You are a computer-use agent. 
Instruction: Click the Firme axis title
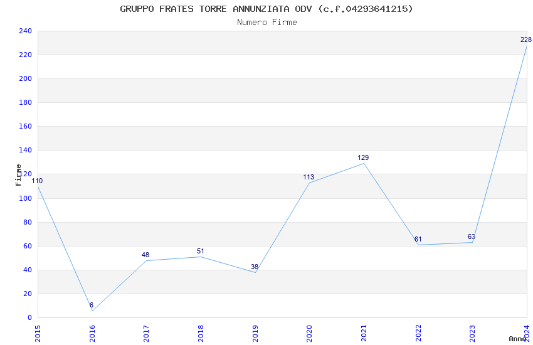(18, 175)
